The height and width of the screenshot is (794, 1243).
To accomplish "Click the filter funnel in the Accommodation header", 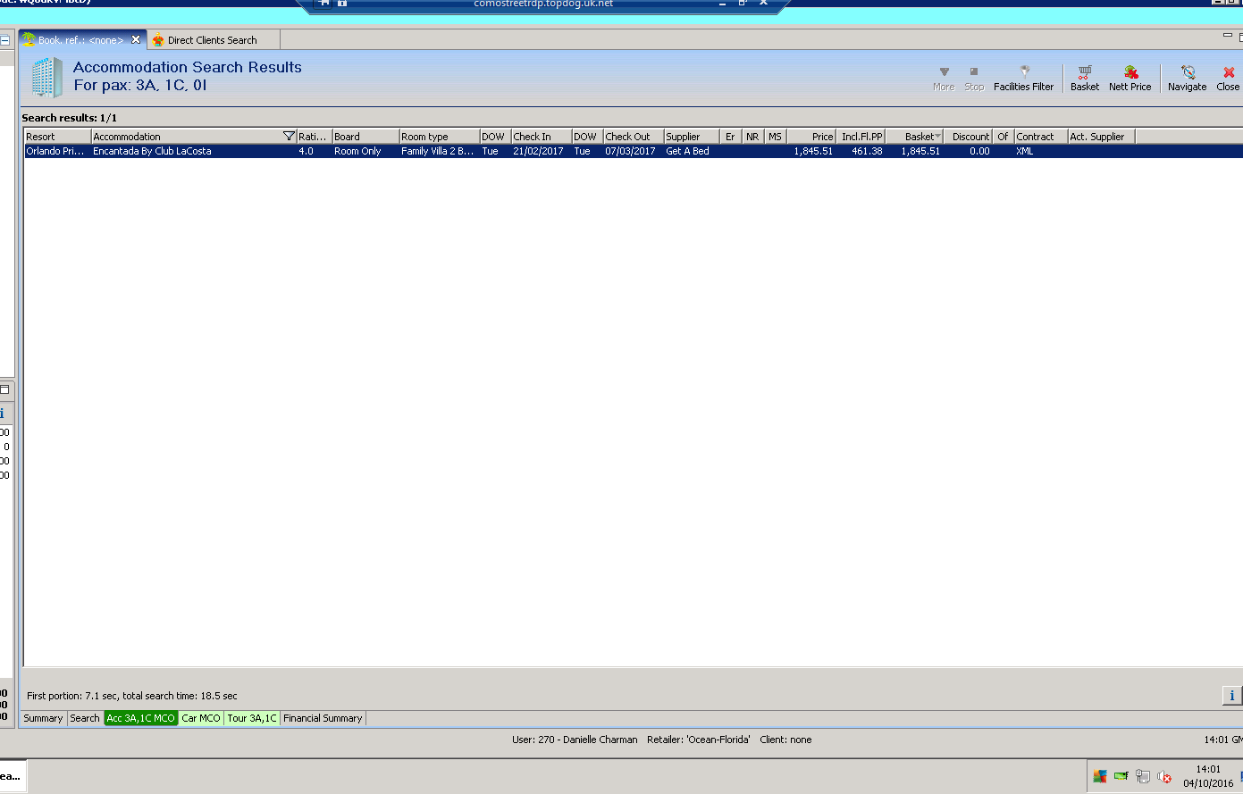I will coord(289,137).
